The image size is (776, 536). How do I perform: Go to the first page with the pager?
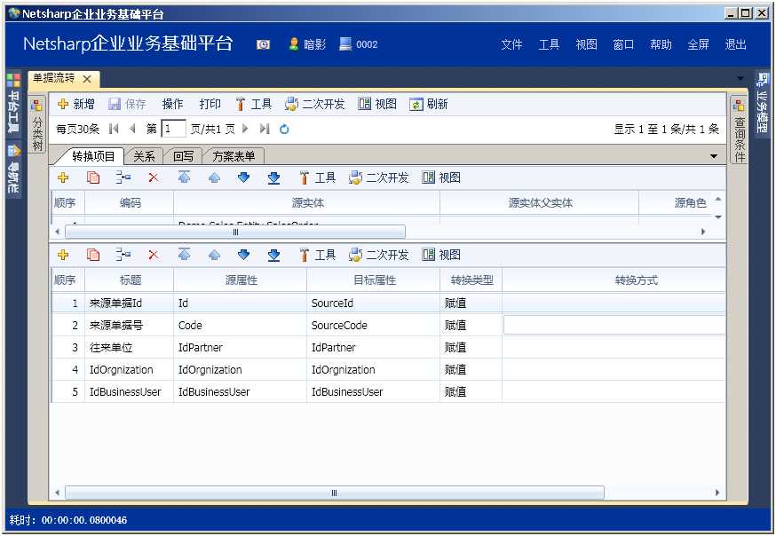pyautogui.click(x=114, y=129)
